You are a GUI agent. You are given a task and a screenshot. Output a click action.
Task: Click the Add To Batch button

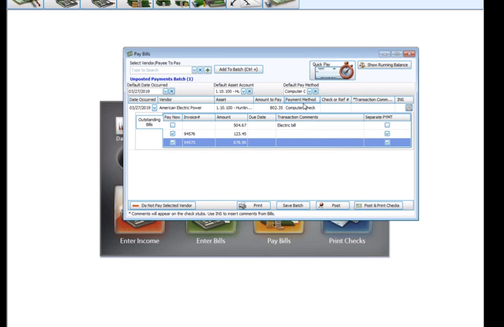(239, 69)
